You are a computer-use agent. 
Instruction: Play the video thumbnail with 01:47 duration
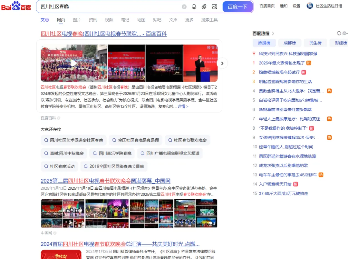point(74,63)
